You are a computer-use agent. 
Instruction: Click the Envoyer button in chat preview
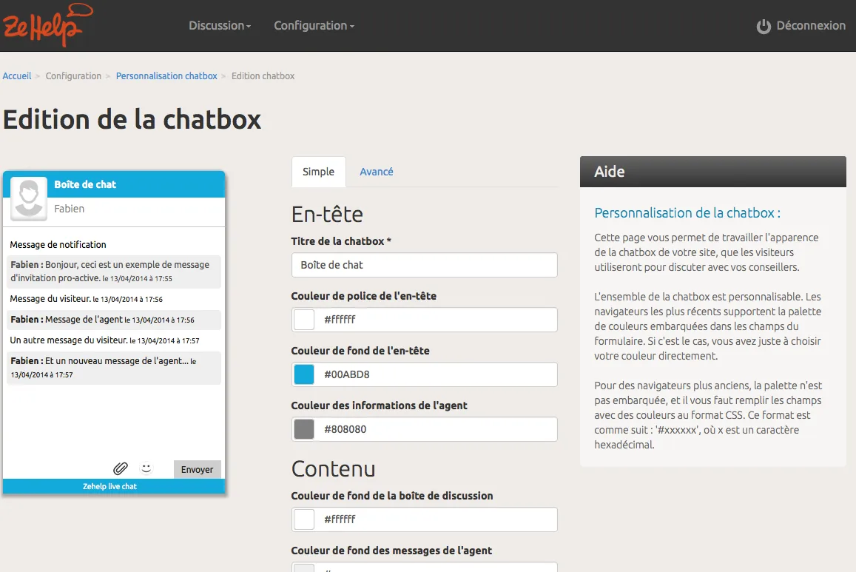coord(197,469)
